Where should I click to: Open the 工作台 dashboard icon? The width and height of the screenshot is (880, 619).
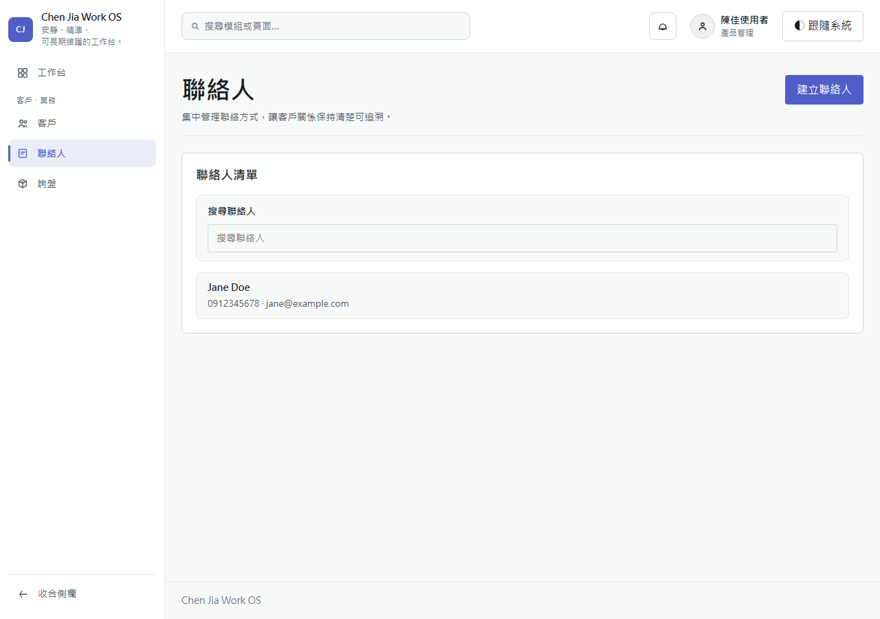click(23, 73)
